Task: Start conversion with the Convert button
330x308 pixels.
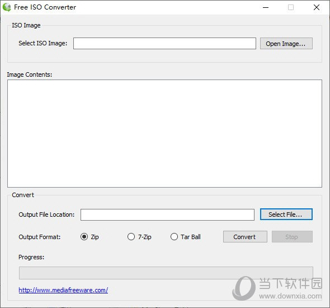Action: 245,237
